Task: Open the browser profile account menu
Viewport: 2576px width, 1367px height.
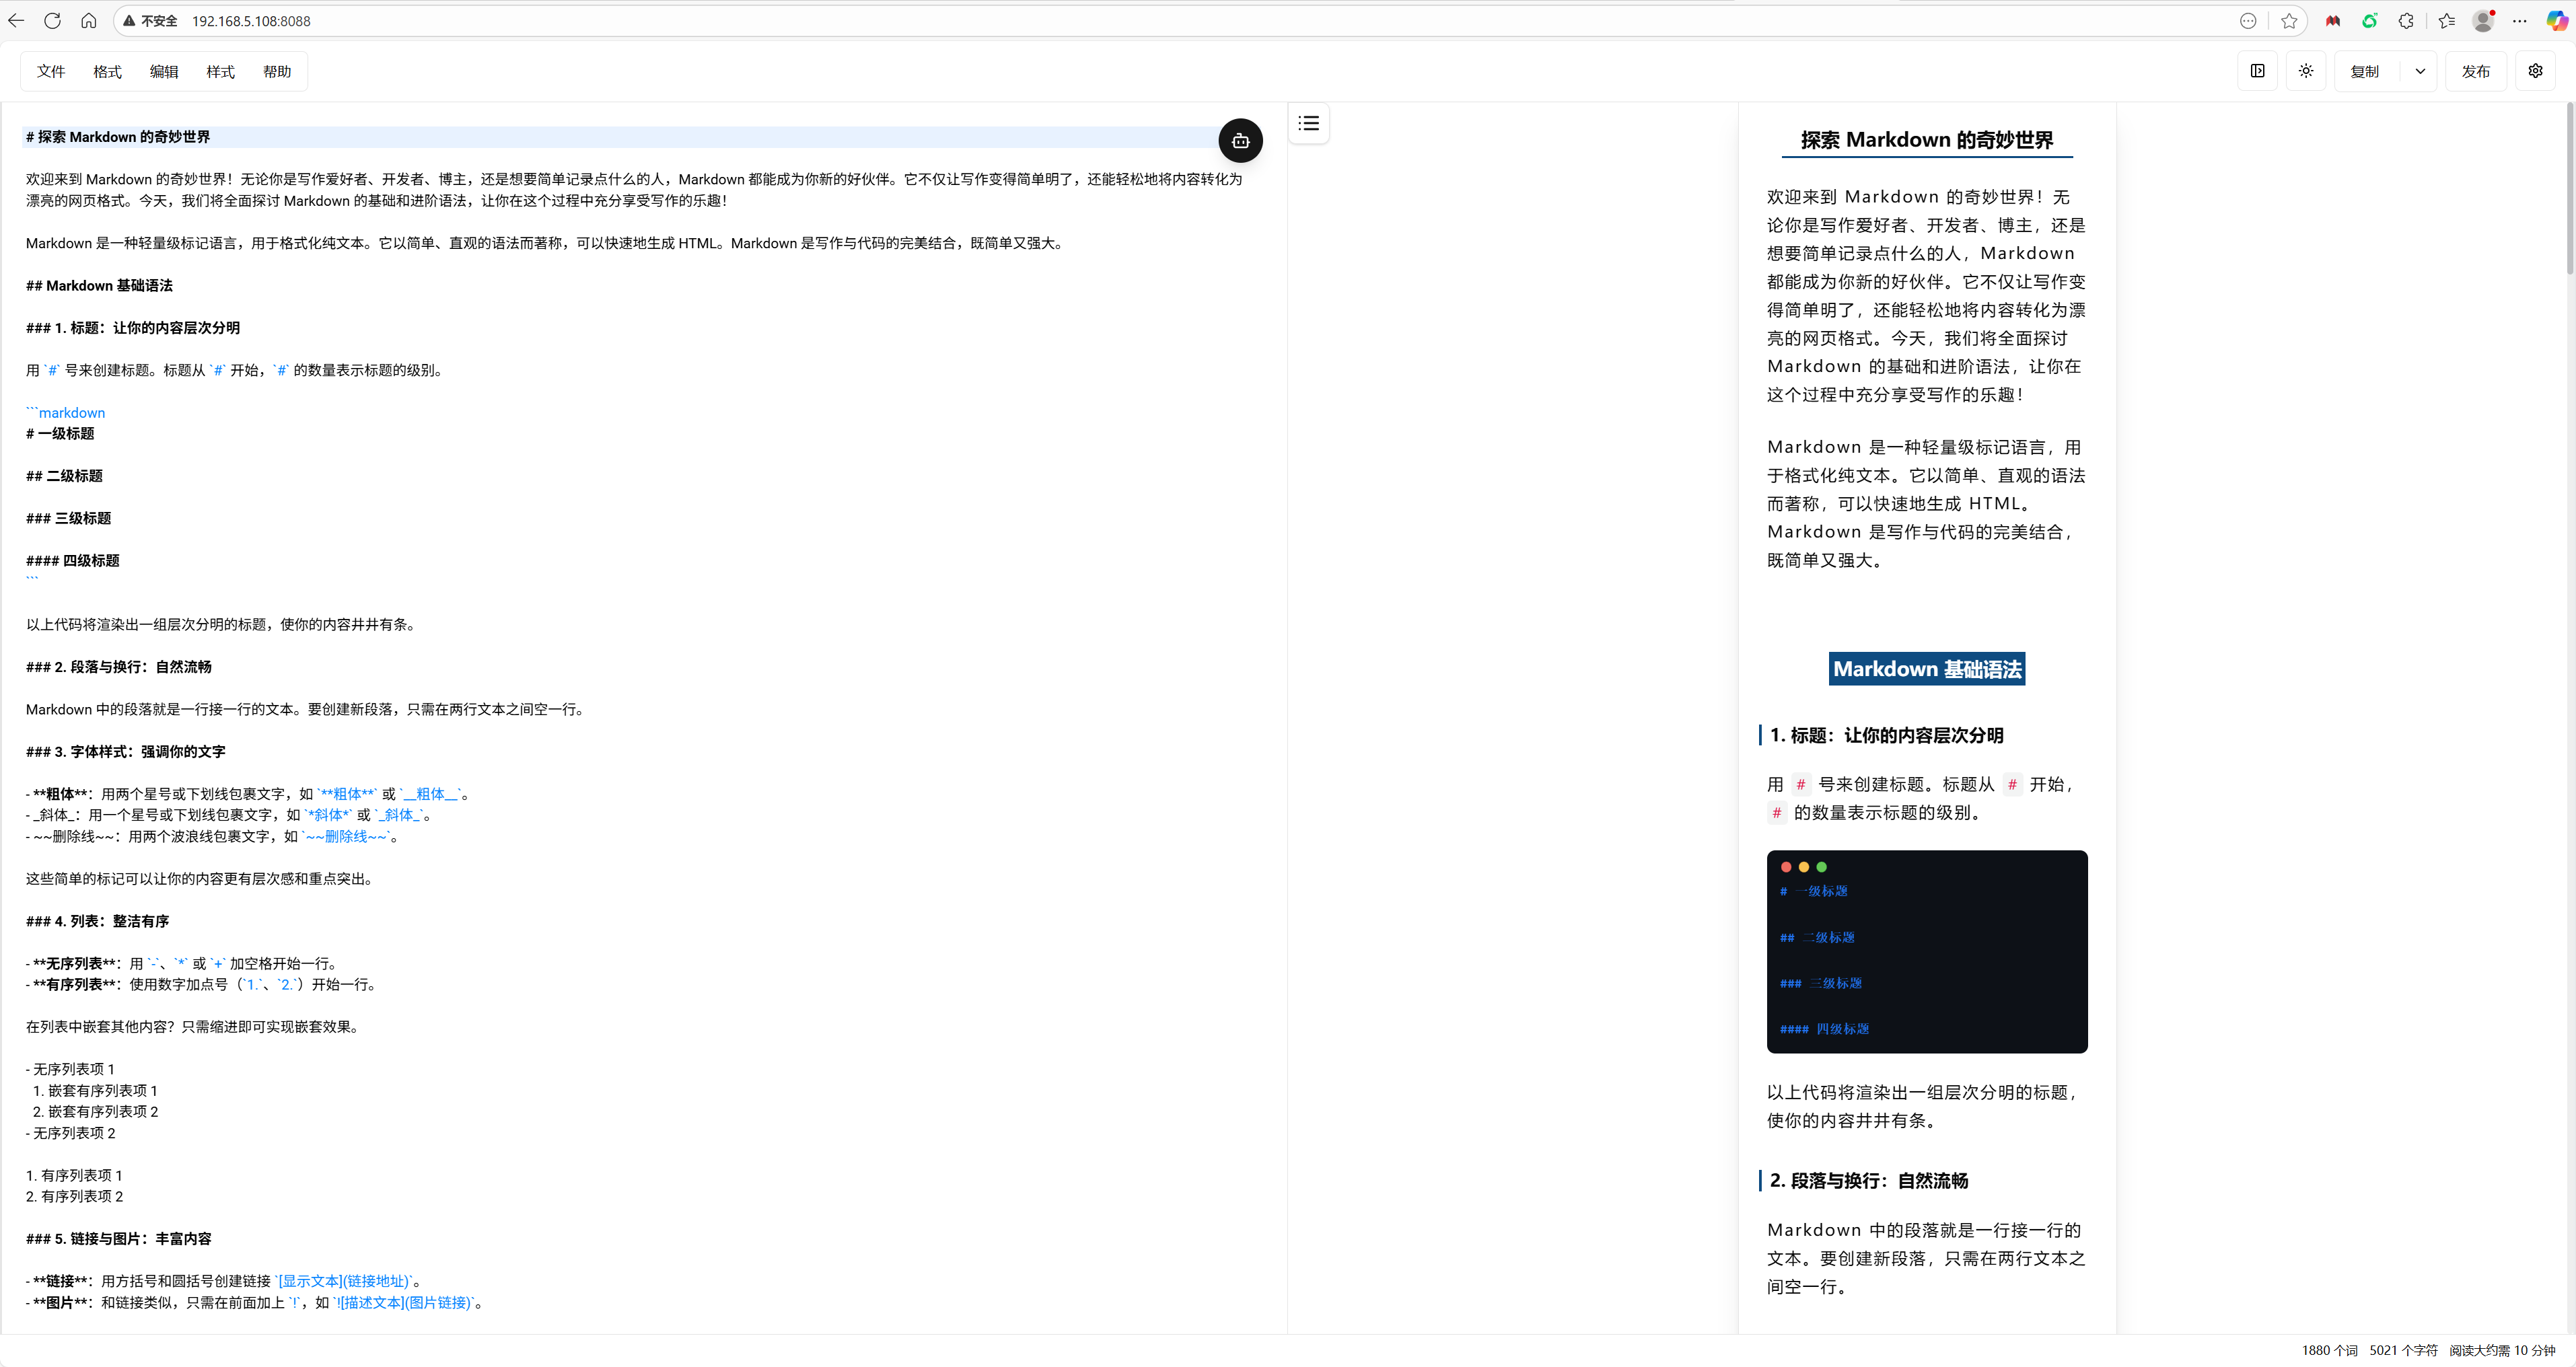Action: click(x=2483, y=20)
